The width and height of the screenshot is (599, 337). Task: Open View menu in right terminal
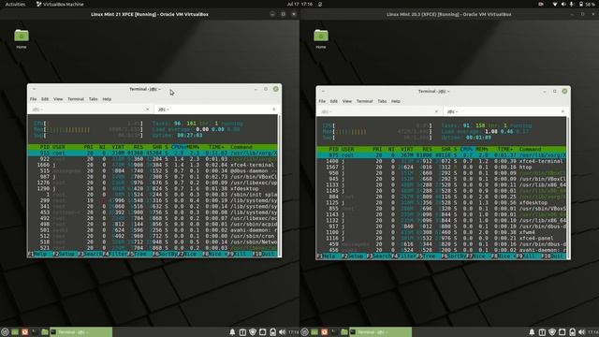[346, 101]
